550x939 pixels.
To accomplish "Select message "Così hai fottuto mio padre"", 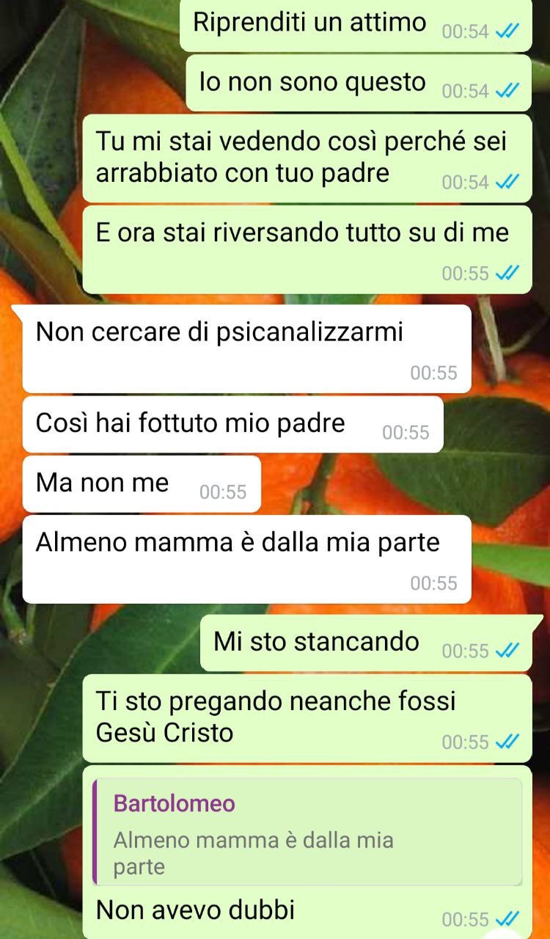I will point(232,424).
